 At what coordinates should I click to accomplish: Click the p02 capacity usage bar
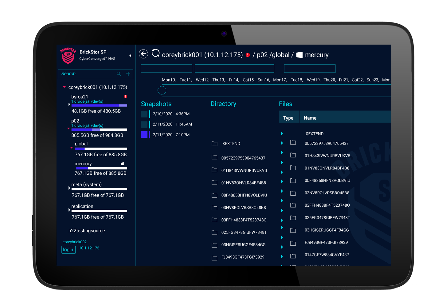point(99,130)
